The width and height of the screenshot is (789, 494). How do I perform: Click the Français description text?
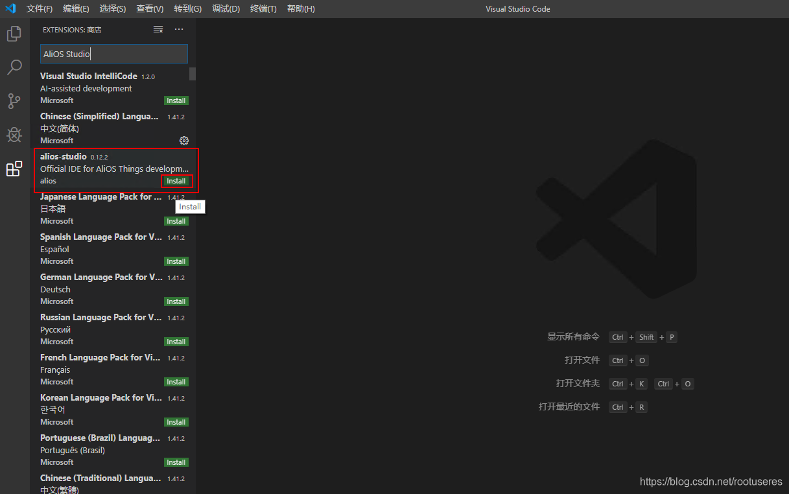(x=55, y=370)
